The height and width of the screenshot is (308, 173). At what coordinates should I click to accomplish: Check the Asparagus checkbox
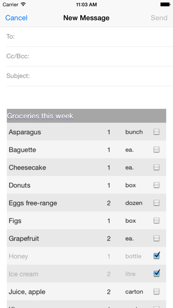(156, 132)
